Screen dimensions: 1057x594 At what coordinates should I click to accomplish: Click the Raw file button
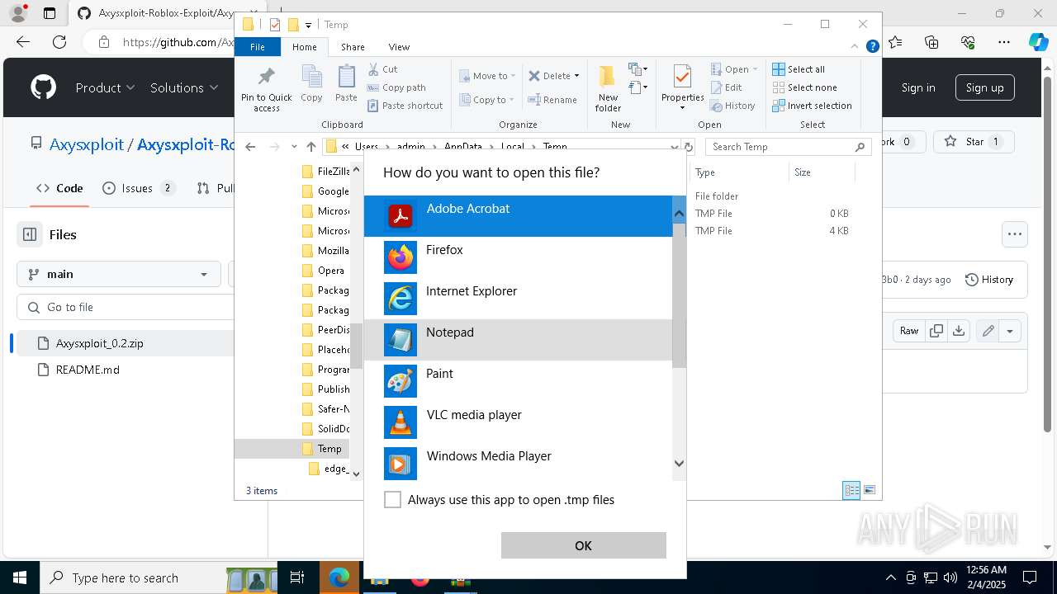point(908,331)
